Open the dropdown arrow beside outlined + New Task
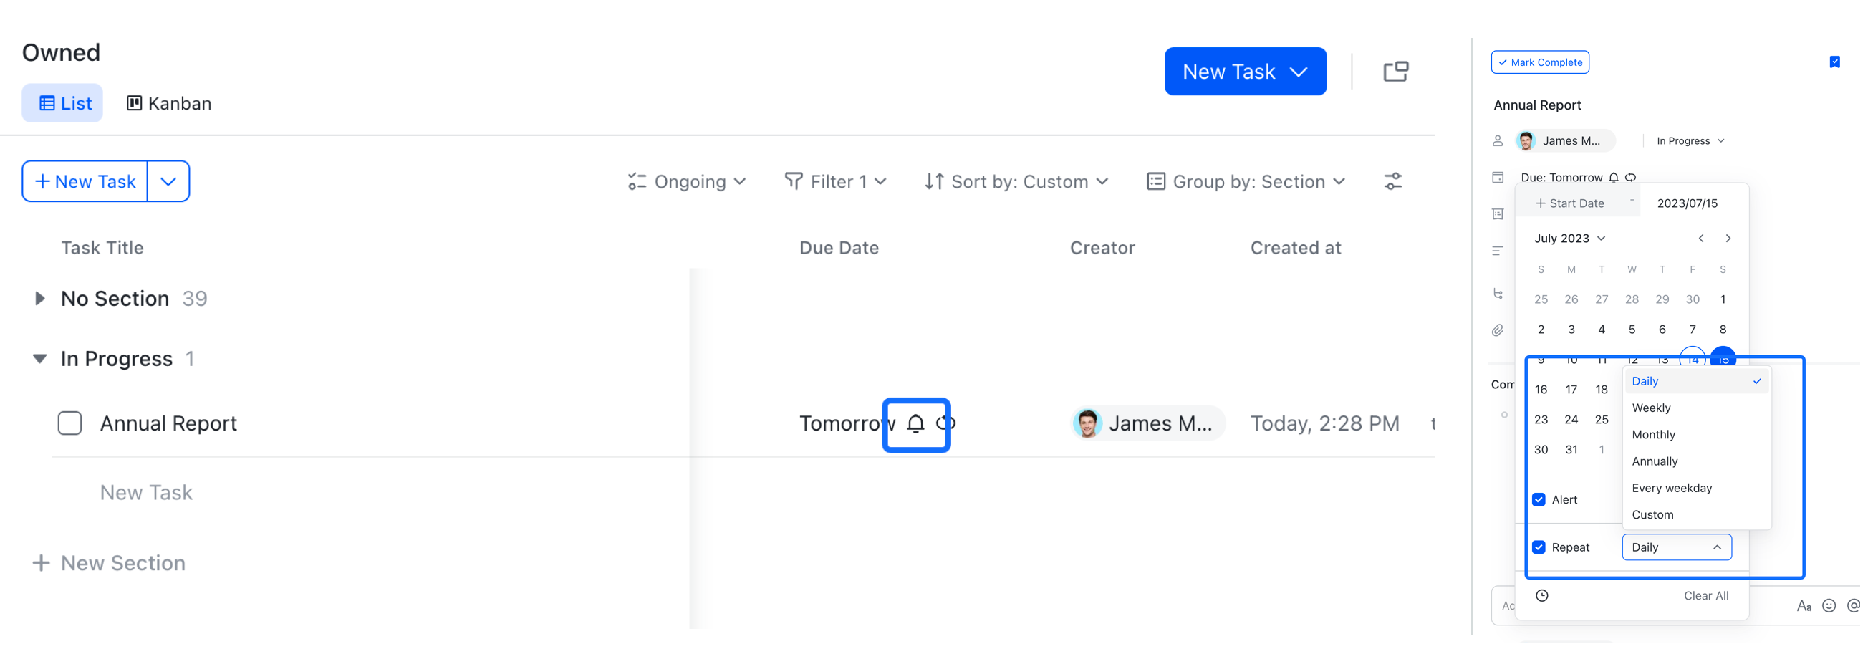This screenshot has height=649, width=1868. (x=168, y=181)
